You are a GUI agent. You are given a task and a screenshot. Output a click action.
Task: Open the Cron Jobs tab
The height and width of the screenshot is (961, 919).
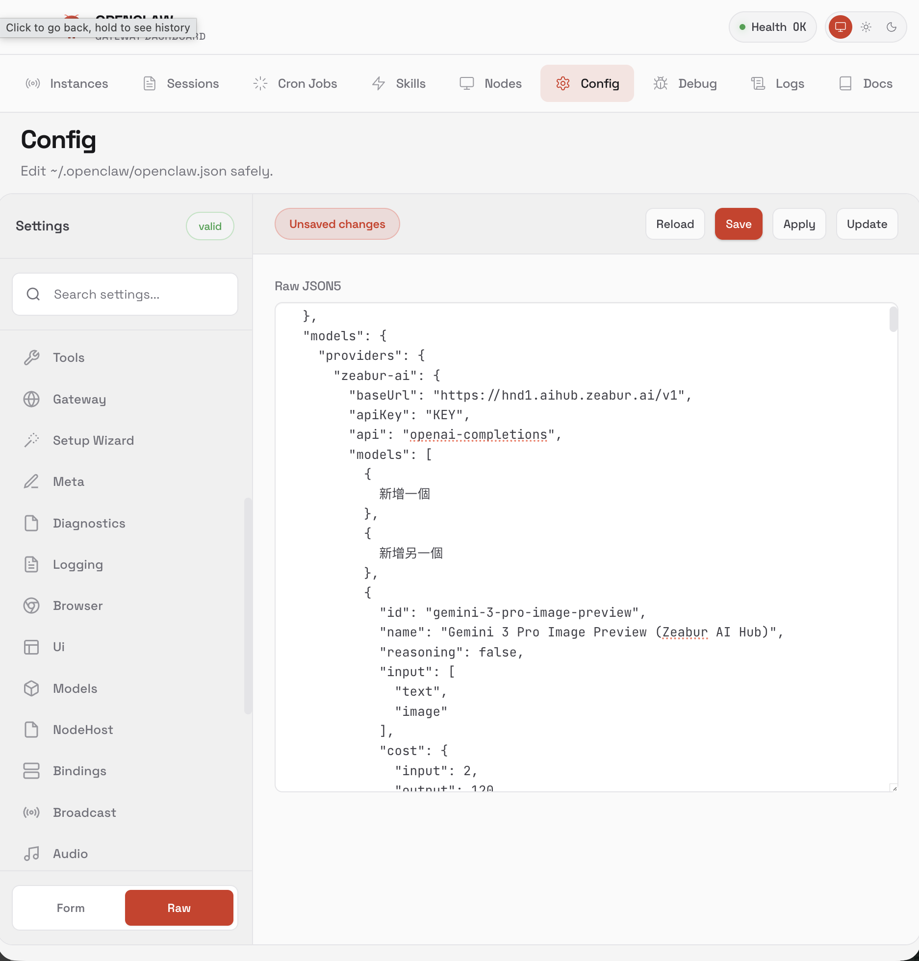(295, 83)
